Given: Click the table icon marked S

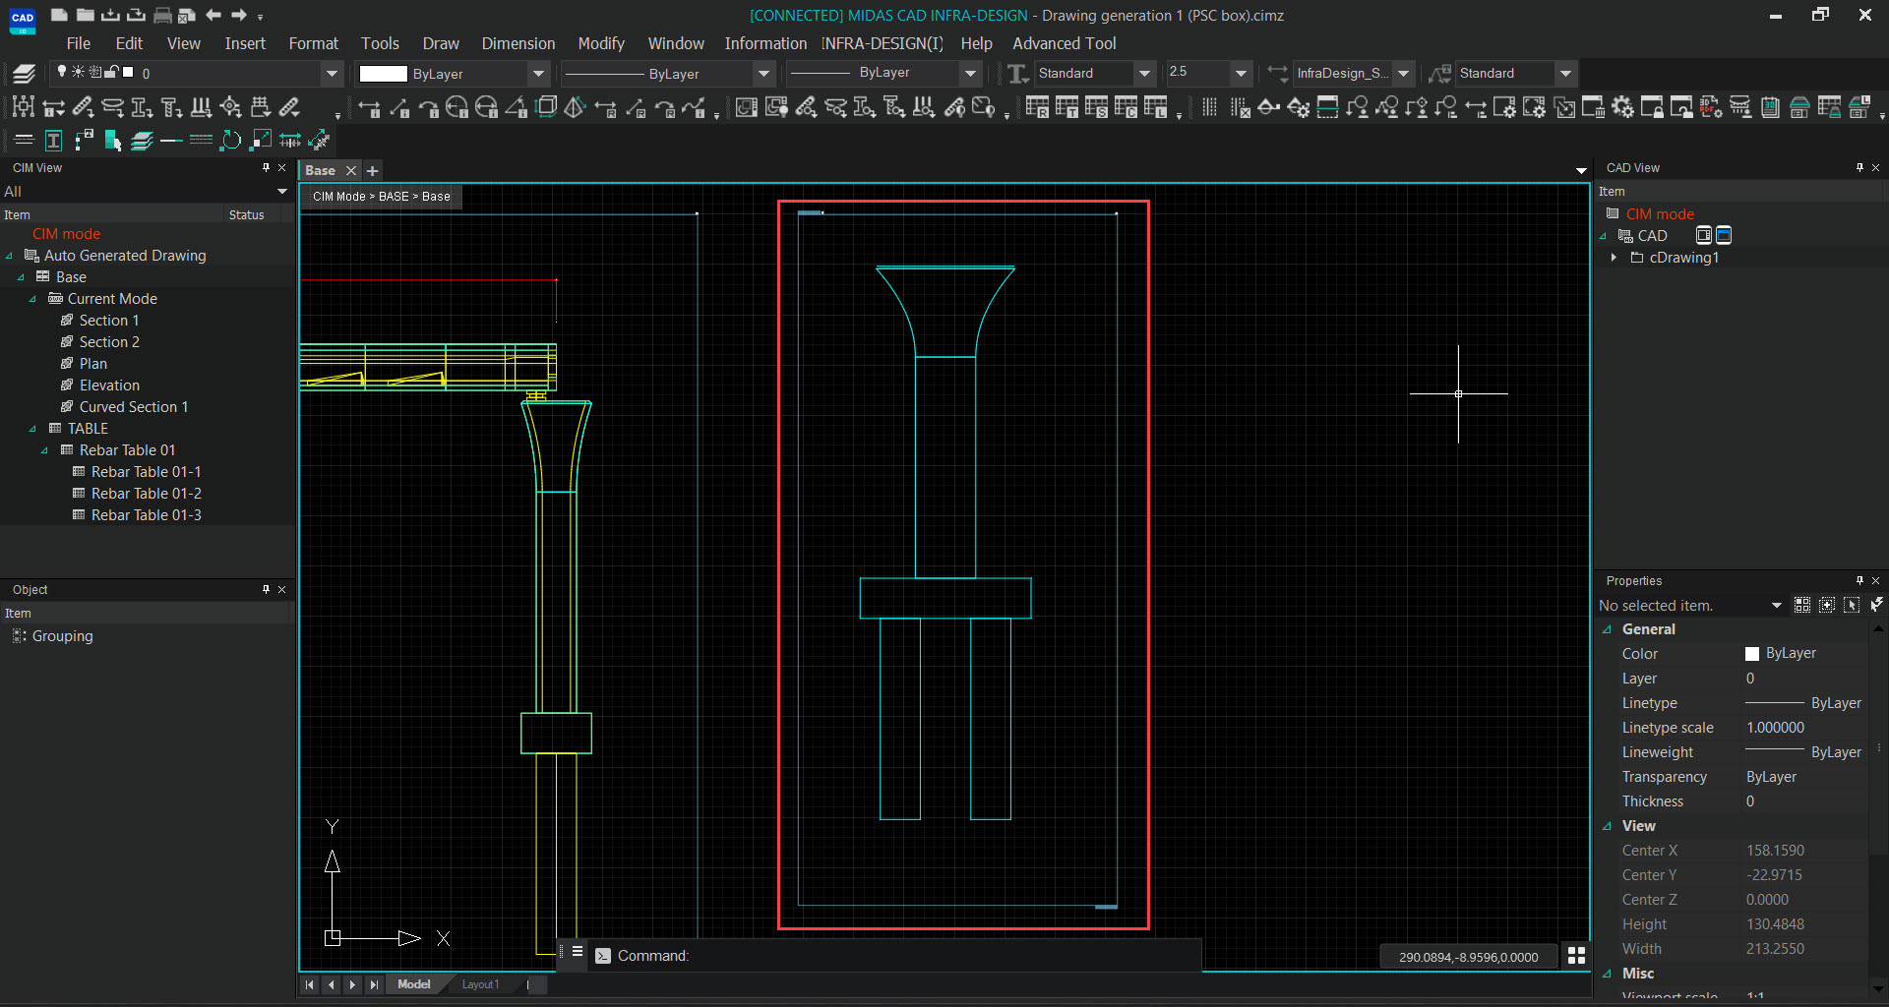Looking at the screenshot, I should pos(1096,107).
